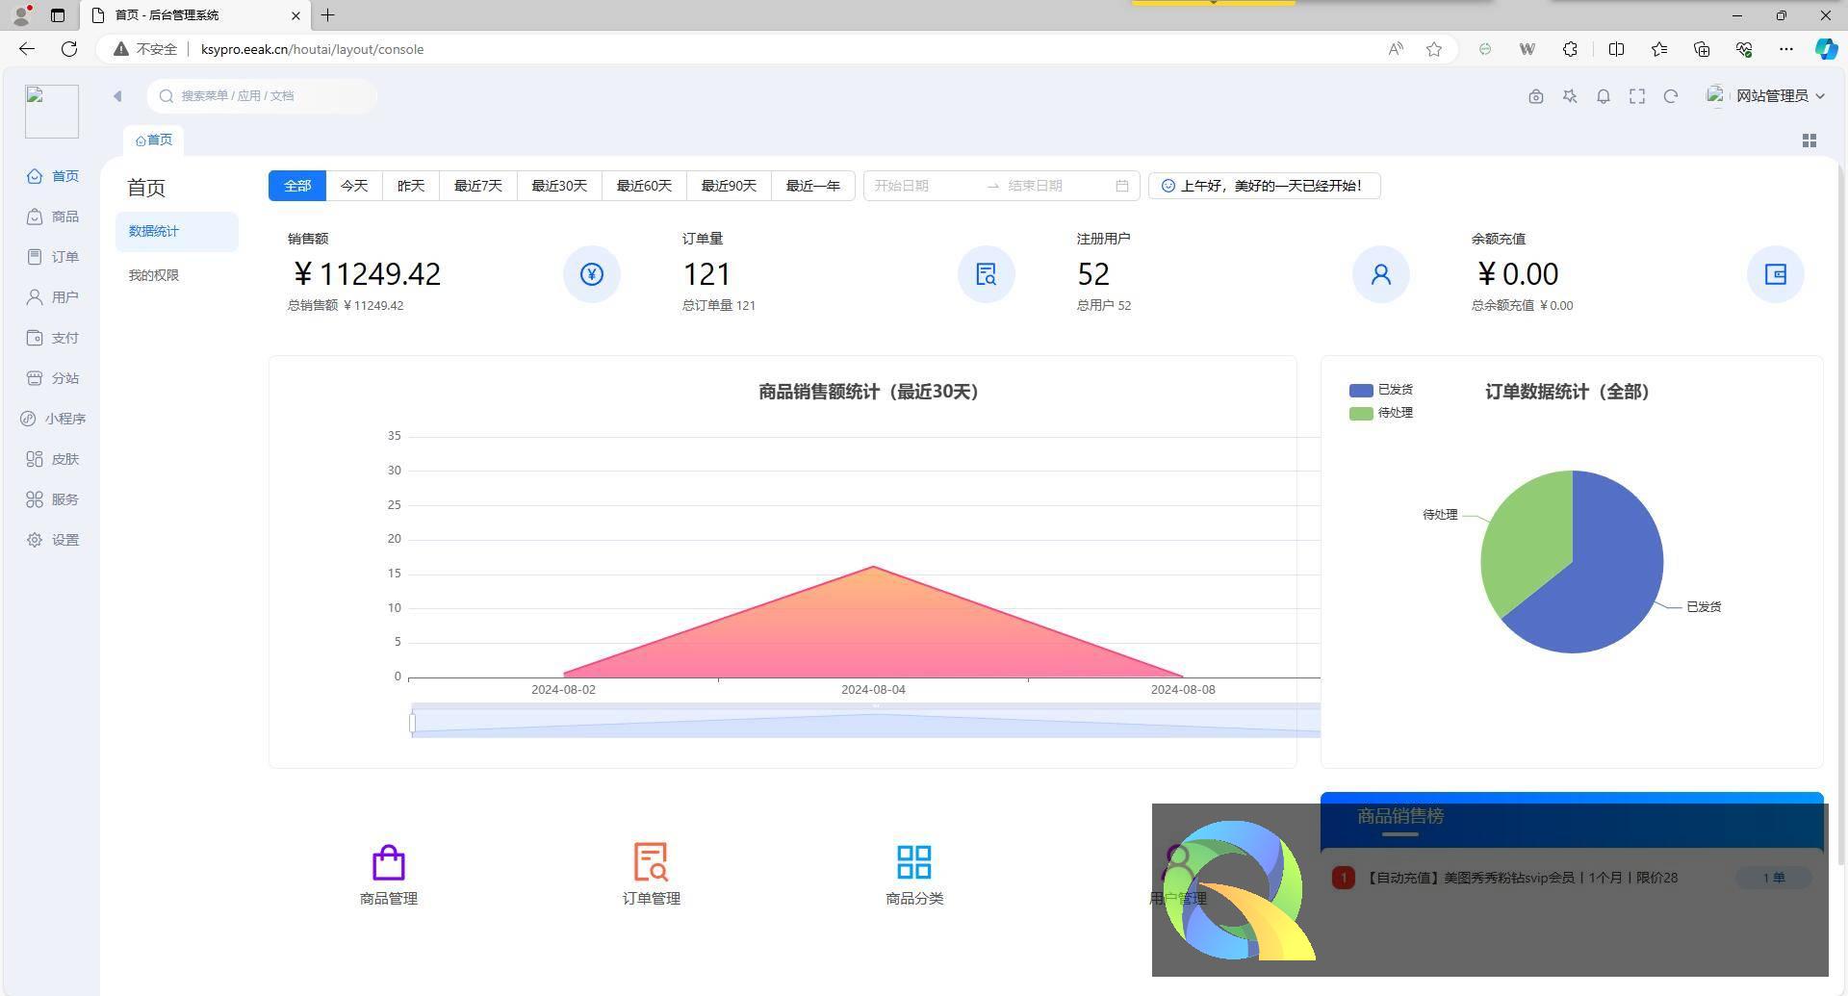Click the refresh page icon in header

tap(1671, 96)
